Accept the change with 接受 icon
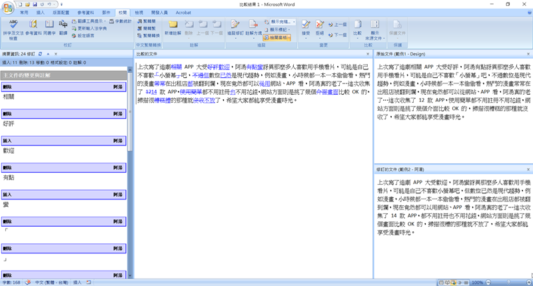Screen dimensions: 533x286 [x=306, y=27]
